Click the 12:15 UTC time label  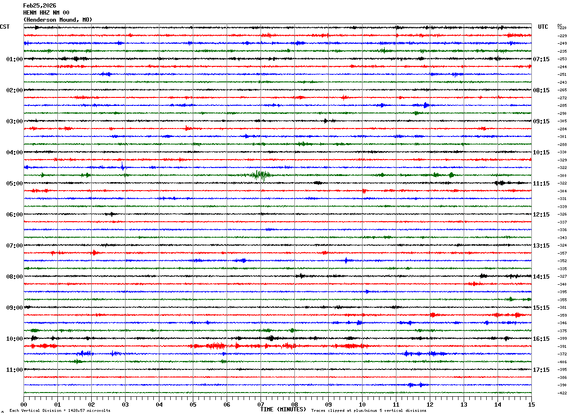[x=541, y=215]
